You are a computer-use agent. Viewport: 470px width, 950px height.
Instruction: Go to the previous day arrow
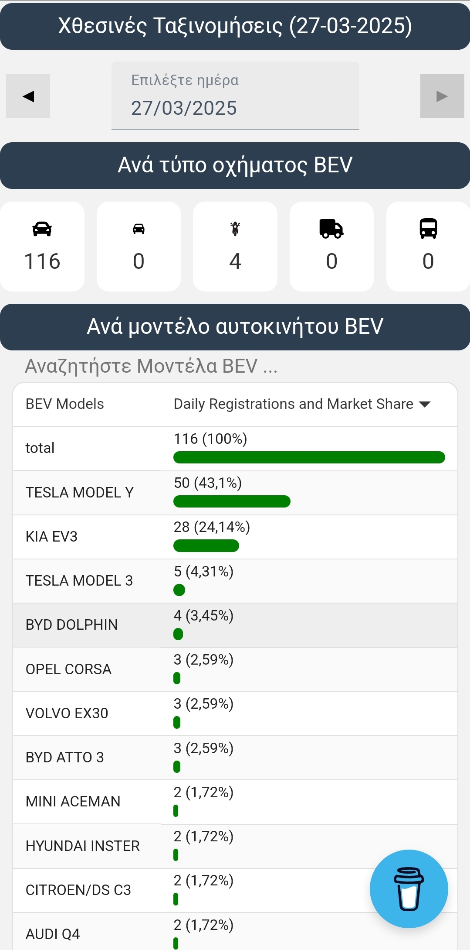(28, 96)
